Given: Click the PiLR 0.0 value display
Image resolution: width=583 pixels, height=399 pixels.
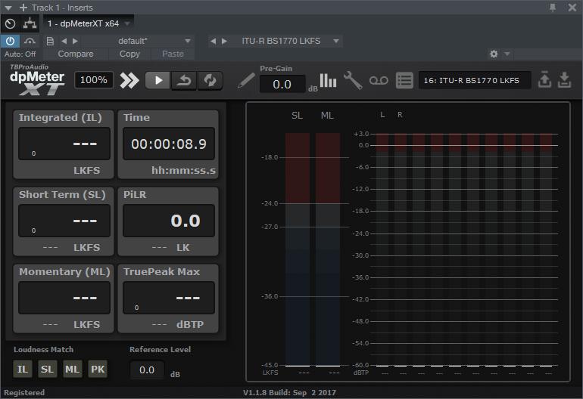Looking at the screenshot, I should [169, 221].
